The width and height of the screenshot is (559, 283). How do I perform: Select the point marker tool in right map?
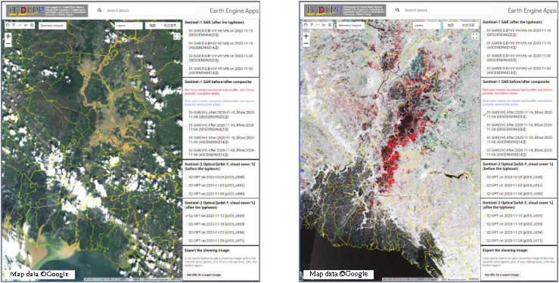coord(311,25)
